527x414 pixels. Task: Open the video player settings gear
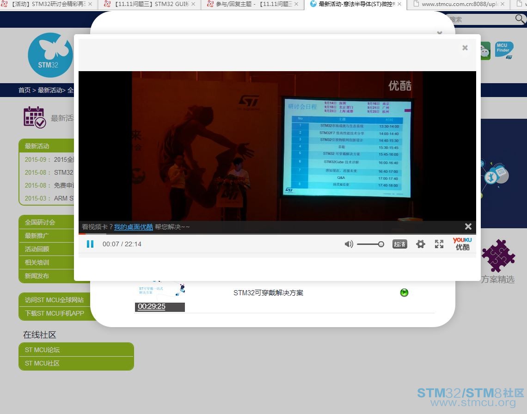pos(421,244)
